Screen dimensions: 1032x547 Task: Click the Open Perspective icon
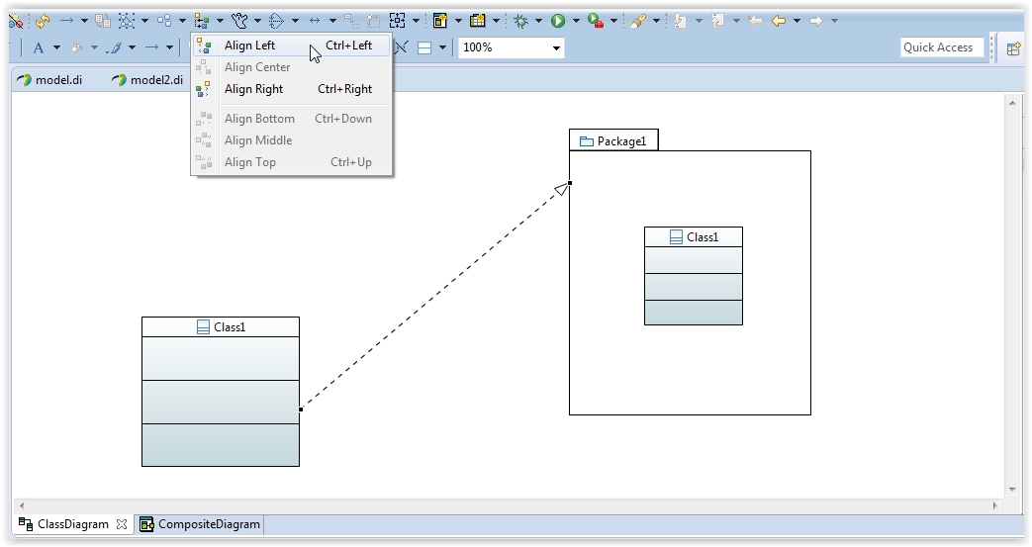tap(1013, 48)
